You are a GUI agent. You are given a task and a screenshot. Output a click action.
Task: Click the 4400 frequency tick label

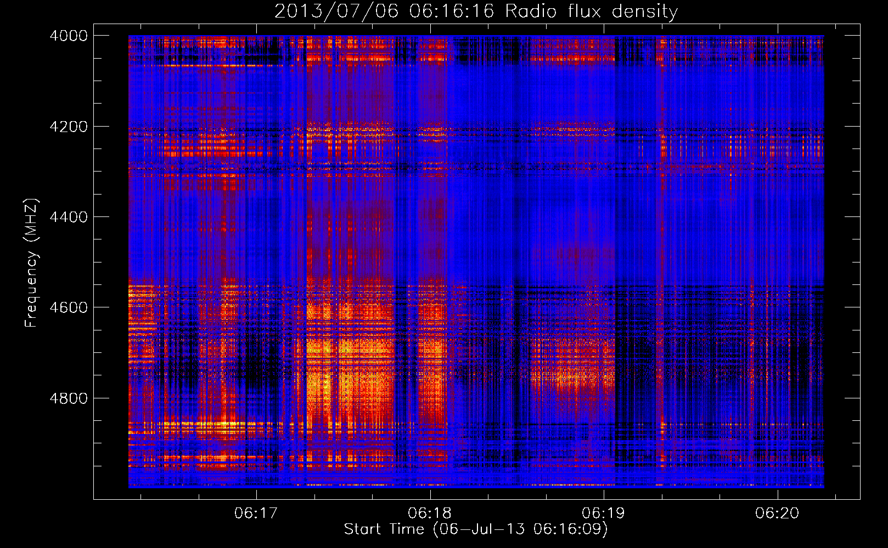click(69, 217)
